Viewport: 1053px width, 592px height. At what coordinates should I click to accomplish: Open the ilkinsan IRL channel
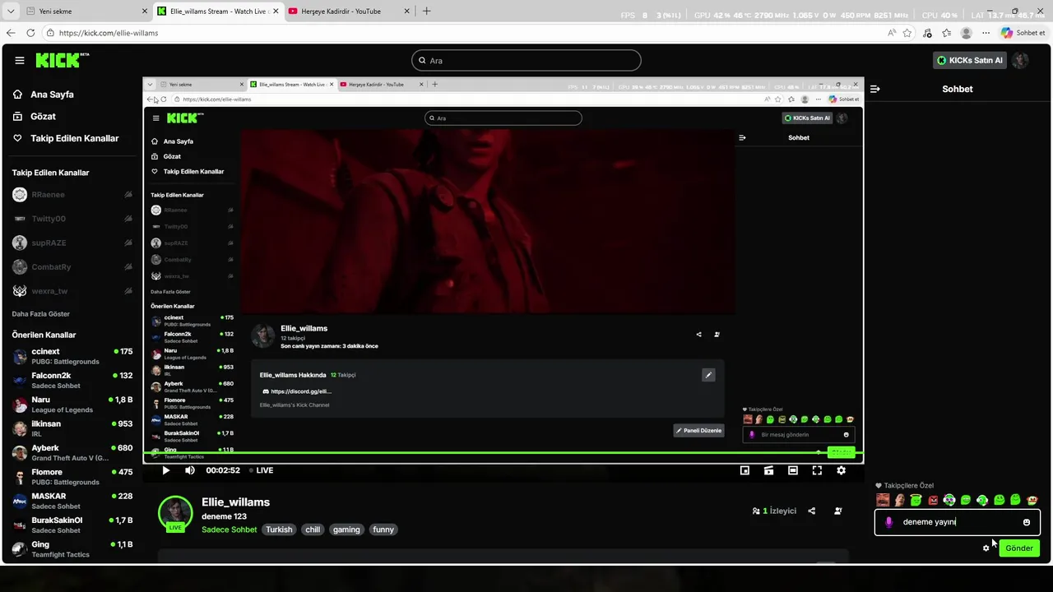pos(72,428)
